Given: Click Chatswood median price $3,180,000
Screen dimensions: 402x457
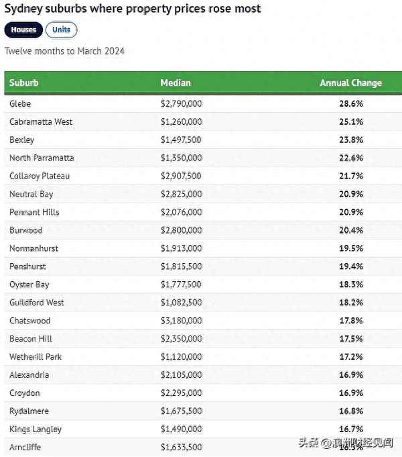Looking at the screenshot, I should point(181,321).
